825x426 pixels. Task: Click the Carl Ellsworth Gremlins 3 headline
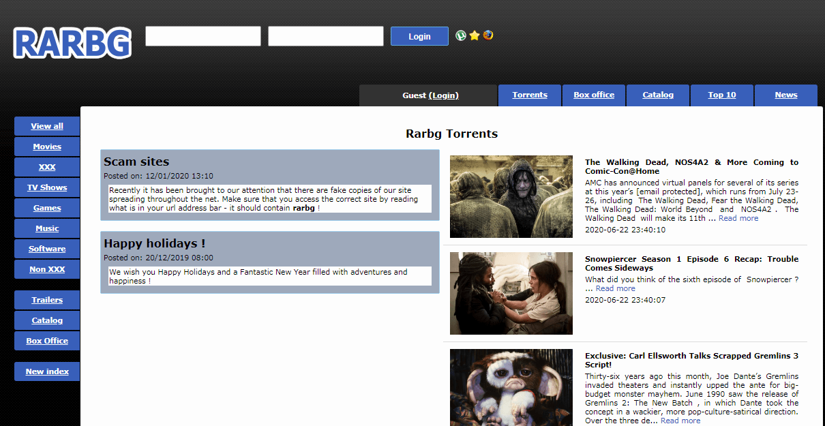691,360
